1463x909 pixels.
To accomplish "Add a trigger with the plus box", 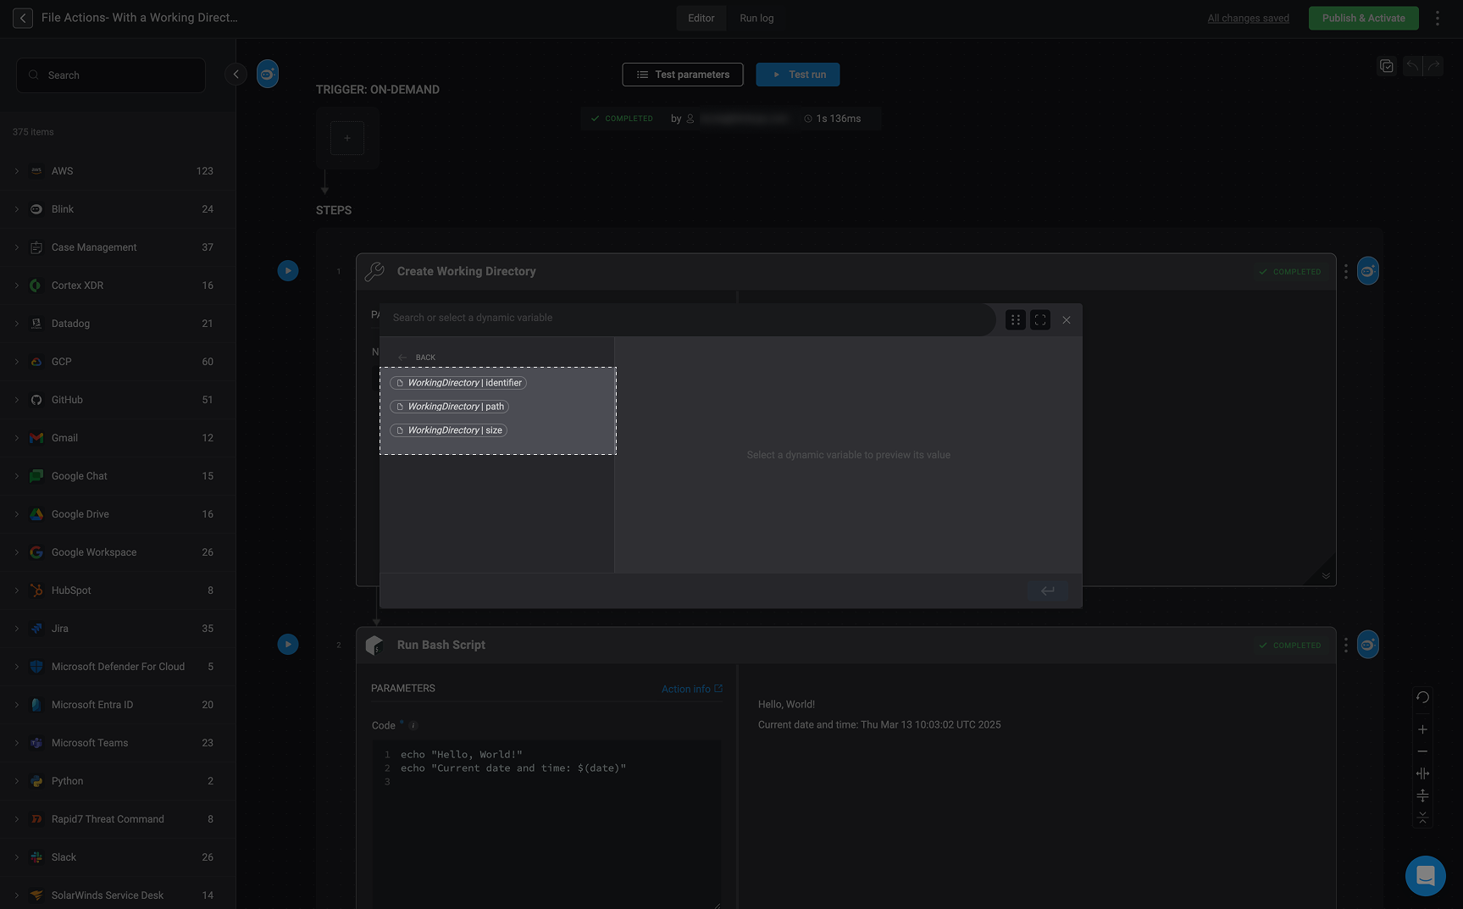I will tap(347, 138).
